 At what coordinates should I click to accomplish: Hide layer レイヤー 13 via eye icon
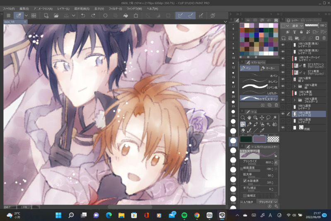point(283,51)
